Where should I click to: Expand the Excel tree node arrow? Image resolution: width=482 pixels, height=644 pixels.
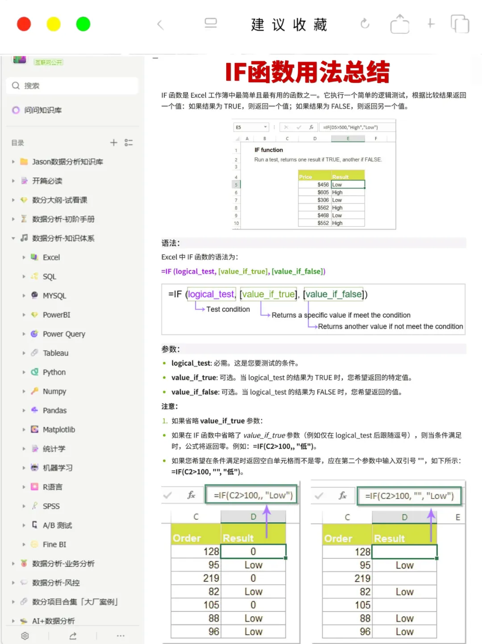click(24, 258)
